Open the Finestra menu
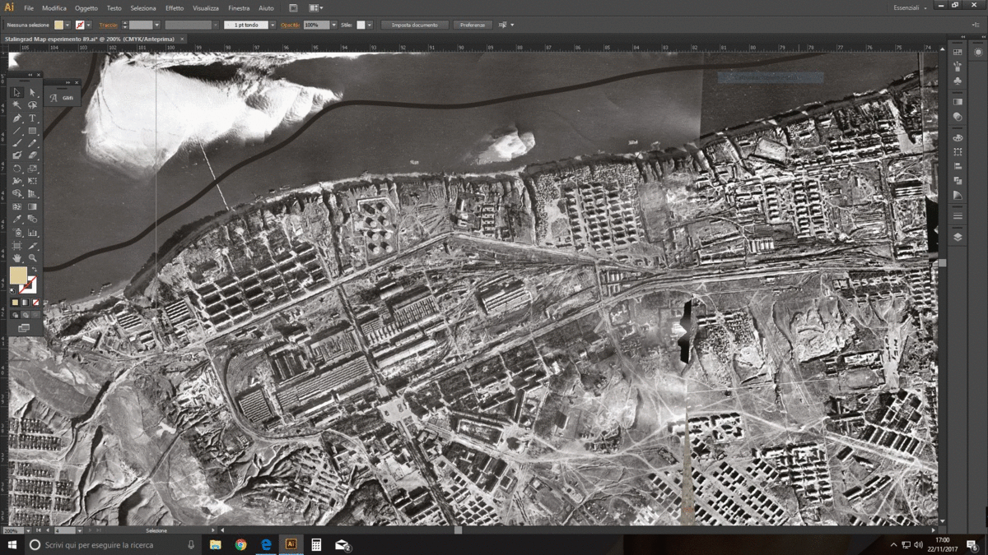The width and height of the screenshot is (988, 555). 239,8
